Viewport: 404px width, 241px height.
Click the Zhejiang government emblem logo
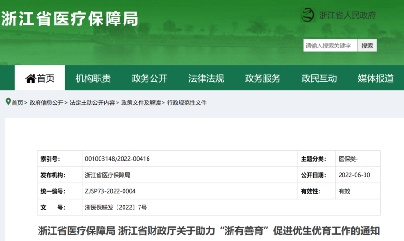click(x=308, y=15)
